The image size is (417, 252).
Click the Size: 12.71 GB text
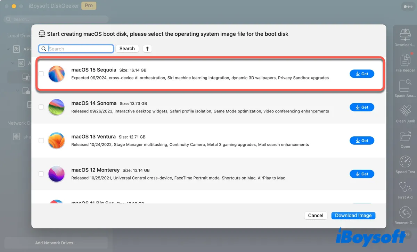132,137
